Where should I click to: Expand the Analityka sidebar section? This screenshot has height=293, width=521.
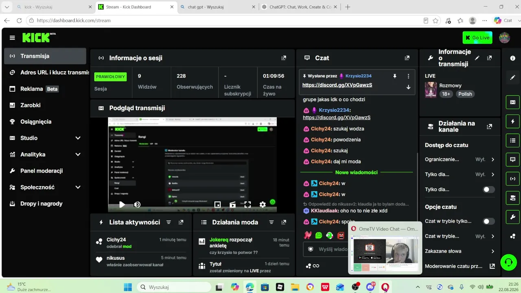(45, 155)
